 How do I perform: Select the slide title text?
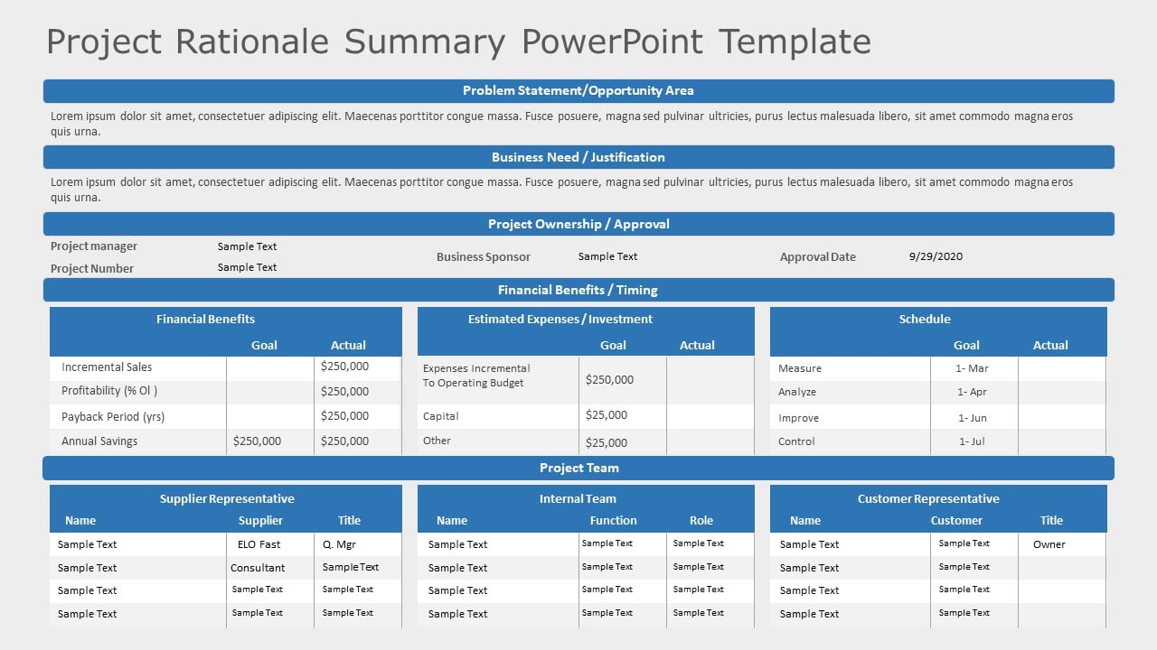click(458, 42)
